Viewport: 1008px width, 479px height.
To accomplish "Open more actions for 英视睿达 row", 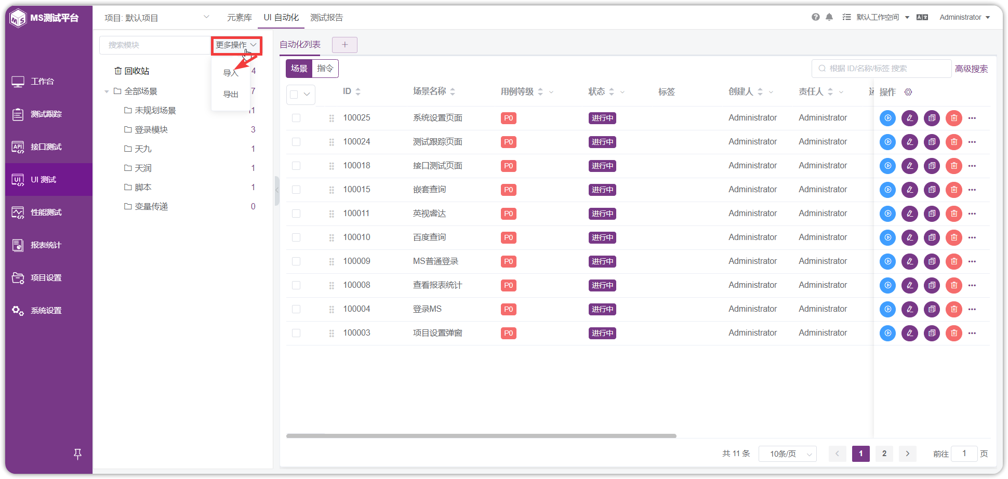I will point(972,214).
